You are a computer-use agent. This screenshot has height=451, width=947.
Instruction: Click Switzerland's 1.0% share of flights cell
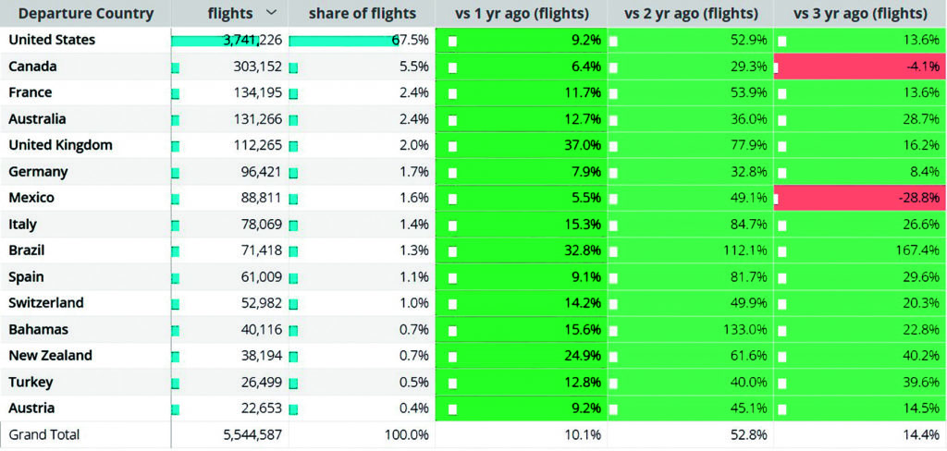click(x=362, y=303)
